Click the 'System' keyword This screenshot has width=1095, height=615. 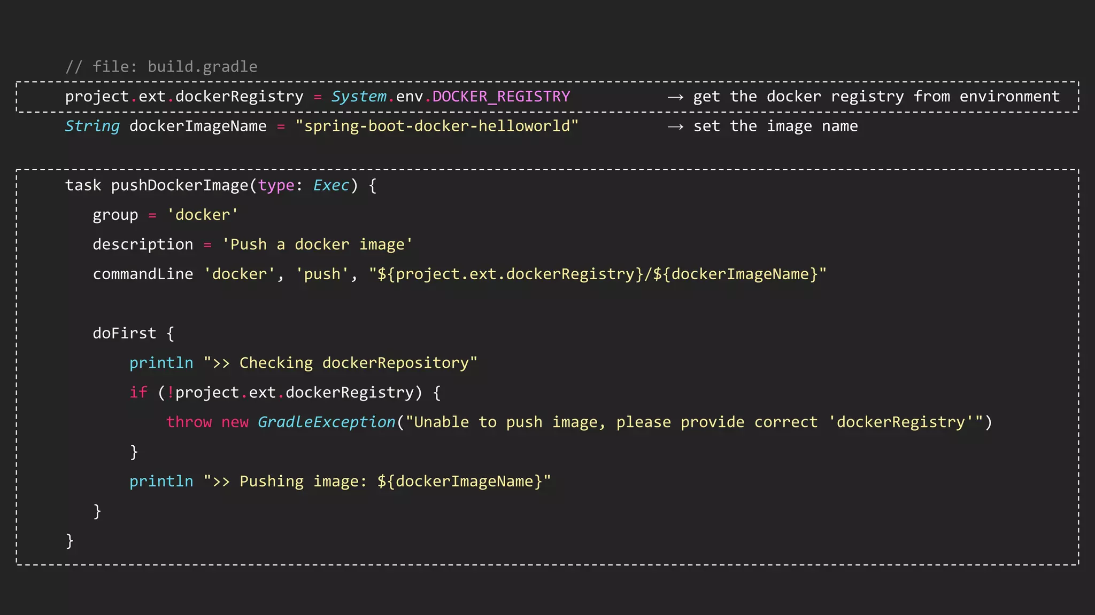tap(359, 97)
